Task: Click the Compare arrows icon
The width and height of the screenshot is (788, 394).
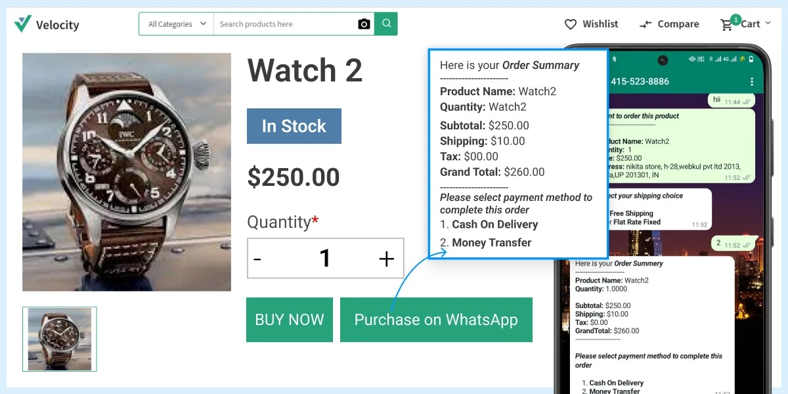Action: point(646,24)
